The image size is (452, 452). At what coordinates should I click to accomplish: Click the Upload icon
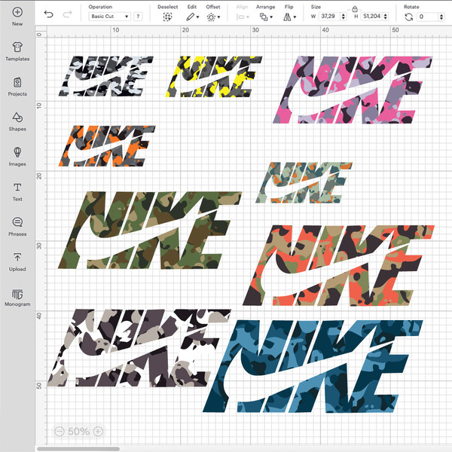17,257
